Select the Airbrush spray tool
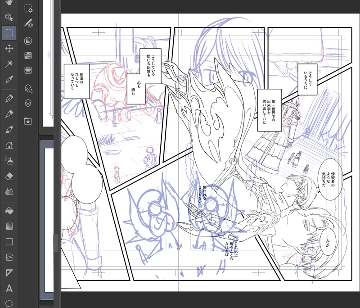 point(9,161)
